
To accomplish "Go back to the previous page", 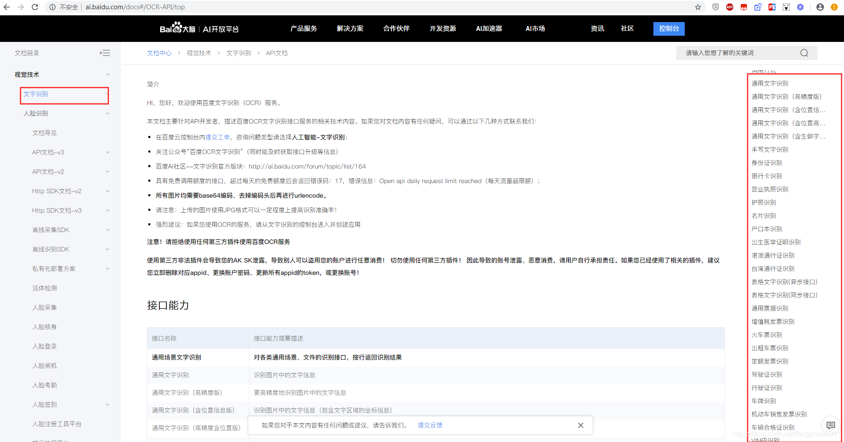I will (7, 7).
